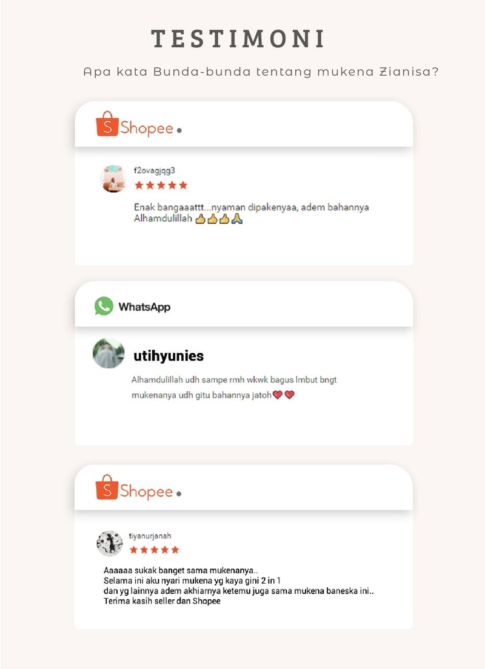Click review text 'Alhamdulillah udh sampe rmh'
Viewport: 485px width, 669px height.
coord(234,387)
